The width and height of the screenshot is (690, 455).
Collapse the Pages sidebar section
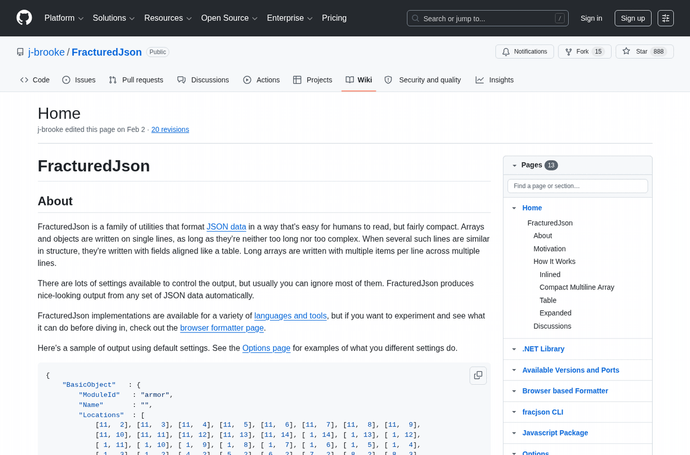515,165
